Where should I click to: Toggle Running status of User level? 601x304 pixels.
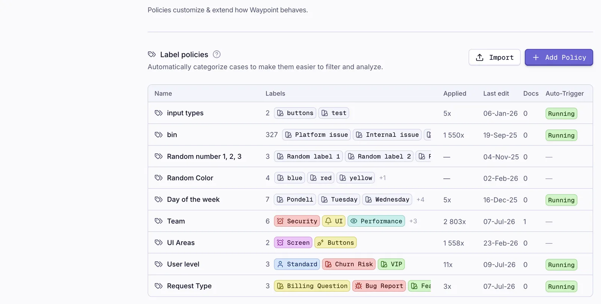[561, 265]
